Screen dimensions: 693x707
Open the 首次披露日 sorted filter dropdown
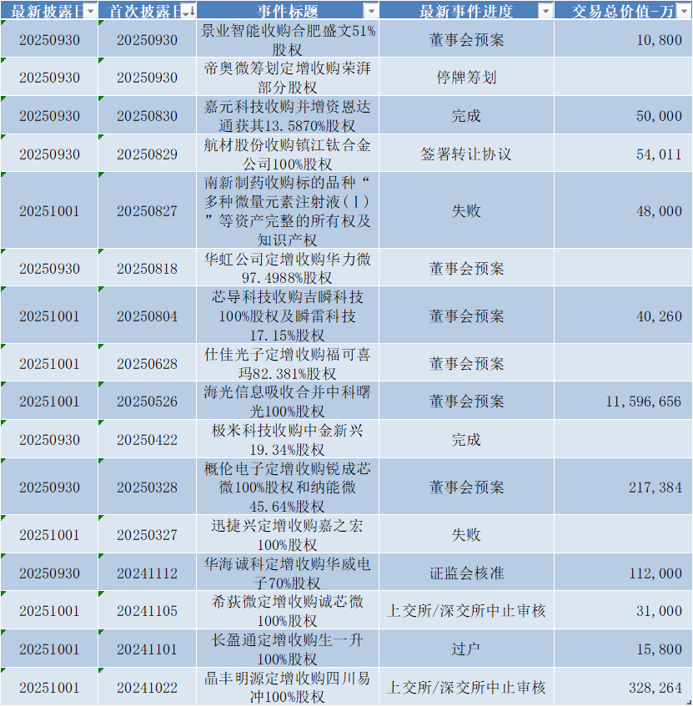coord(188,11)
